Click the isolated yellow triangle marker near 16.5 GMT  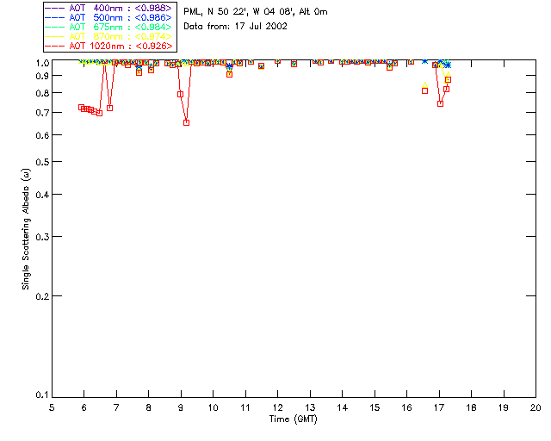pos(424,84)
